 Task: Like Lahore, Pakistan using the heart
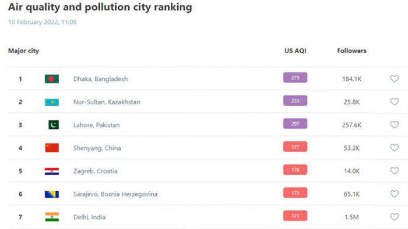coord(395,124)
